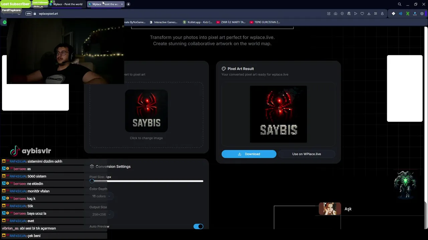This screenshot has height=240, width=428.
Task: Open the Interactive Games bookmark
Action: pos(164,22)
